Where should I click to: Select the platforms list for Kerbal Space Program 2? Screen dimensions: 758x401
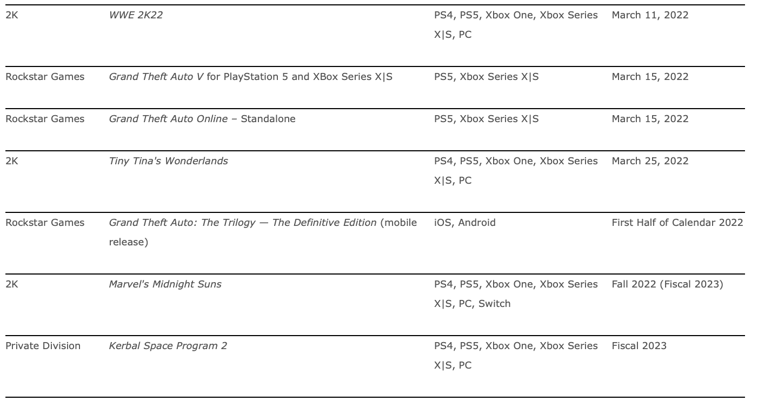point(515,355)
